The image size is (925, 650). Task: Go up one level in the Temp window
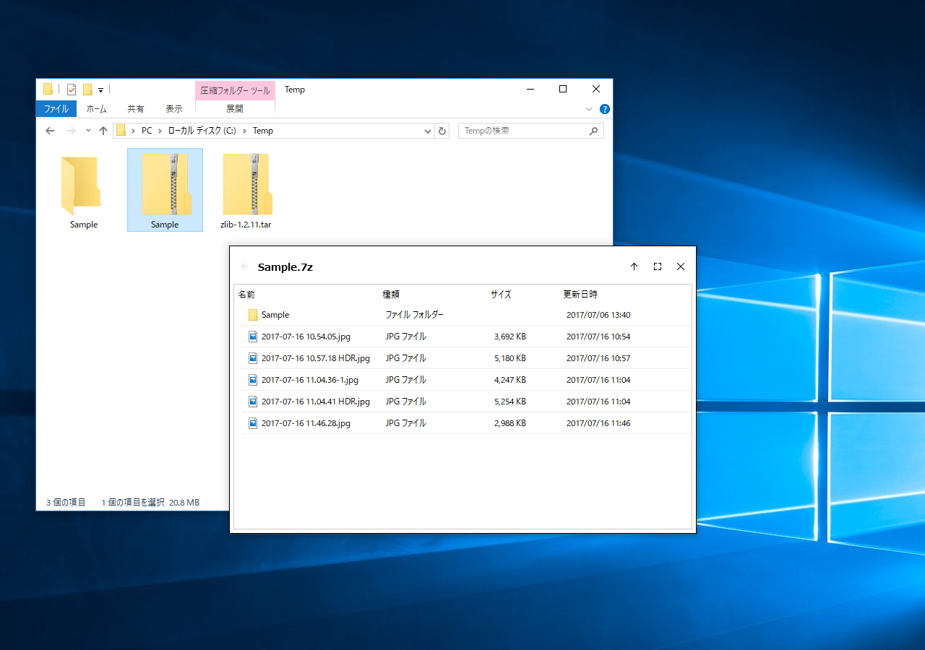(103, 131)
